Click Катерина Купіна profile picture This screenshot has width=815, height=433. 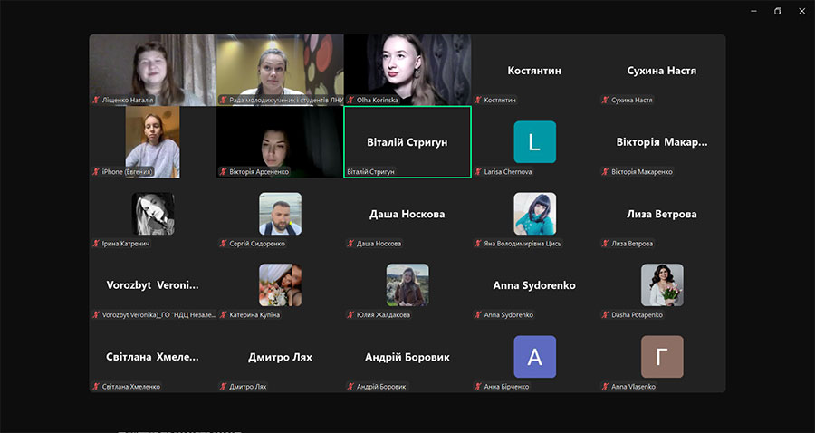[x=280, y=284]
